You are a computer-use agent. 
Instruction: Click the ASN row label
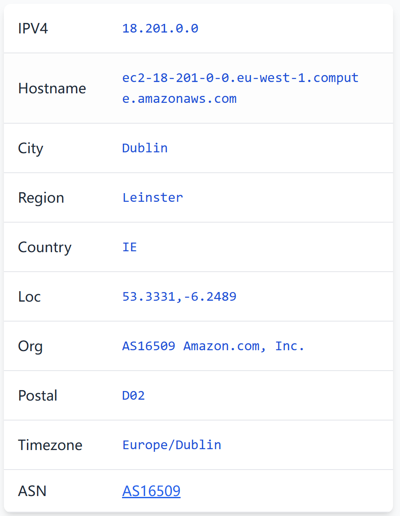pyautogui.click(x=32, y=491)
